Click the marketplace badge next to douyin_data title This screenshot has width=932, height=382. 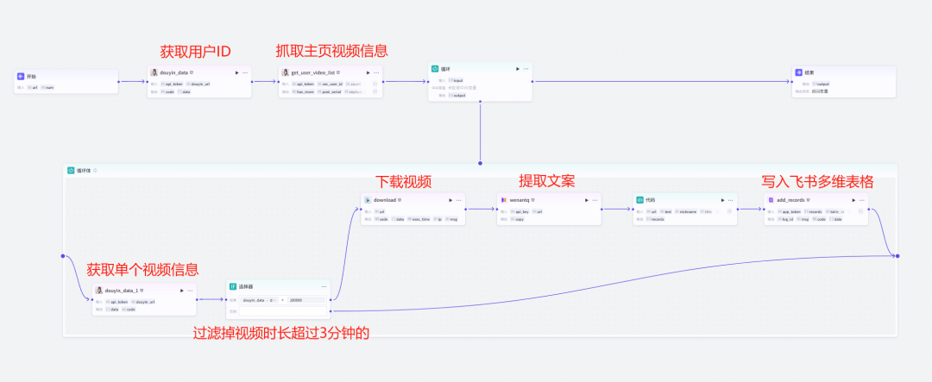[x=192, y=72]
